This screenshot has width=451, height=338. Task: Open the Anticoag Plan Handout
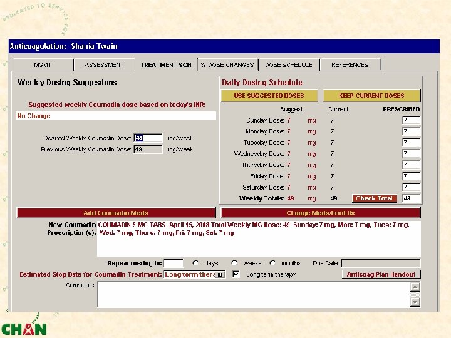381,274
